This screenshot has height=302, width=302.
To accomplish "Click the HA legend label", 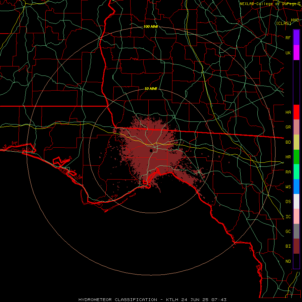I will click(288, 112).
